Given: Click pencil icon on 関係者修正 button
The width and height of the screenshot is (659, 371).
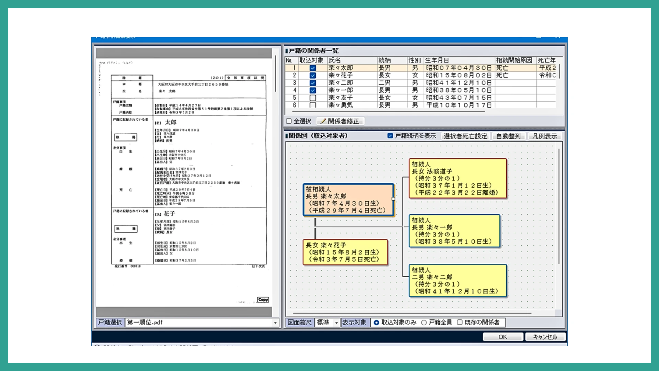Looking at the screenshot, I should (x=323, y=121).
